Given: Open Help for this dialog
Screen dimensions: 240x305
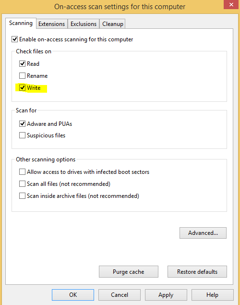Looking at the screenshot, I should [213, 295].
